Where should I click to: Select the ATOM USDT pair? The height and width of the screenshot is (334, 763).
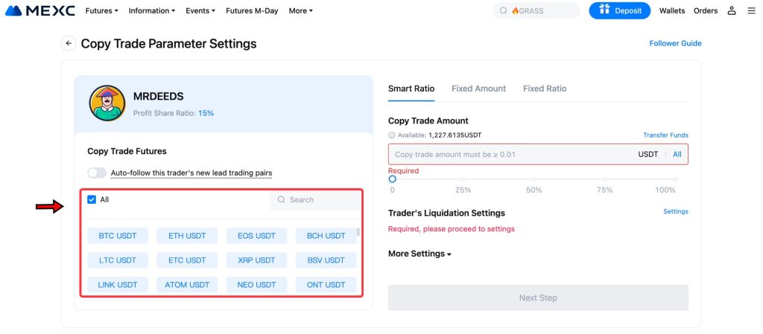click(187, 285)
